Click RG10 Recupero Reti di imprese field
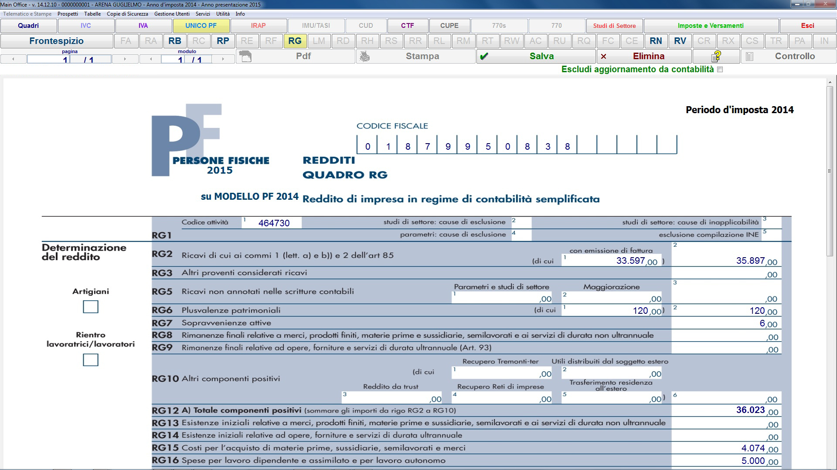The height and width of the screenshot is (470, 837). point(502,398)
